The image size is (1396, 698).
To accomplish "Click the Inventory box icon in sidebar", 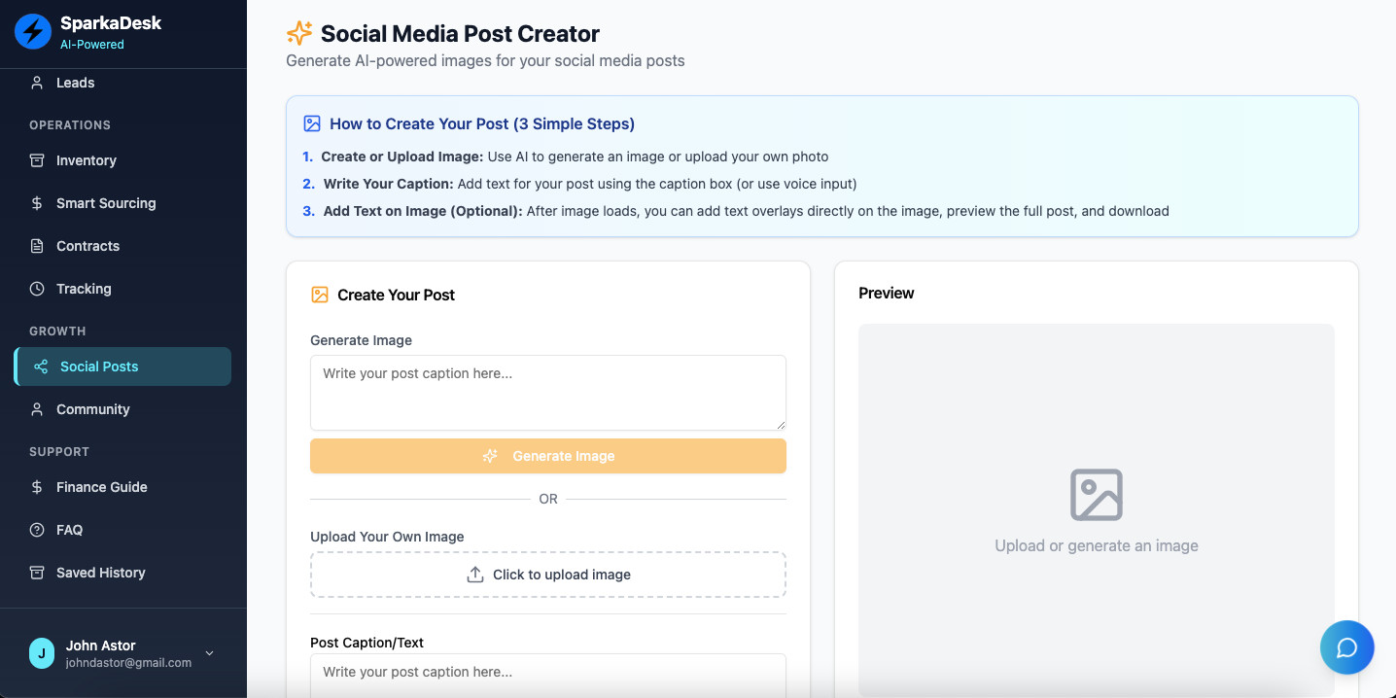I will coord(37,160).
